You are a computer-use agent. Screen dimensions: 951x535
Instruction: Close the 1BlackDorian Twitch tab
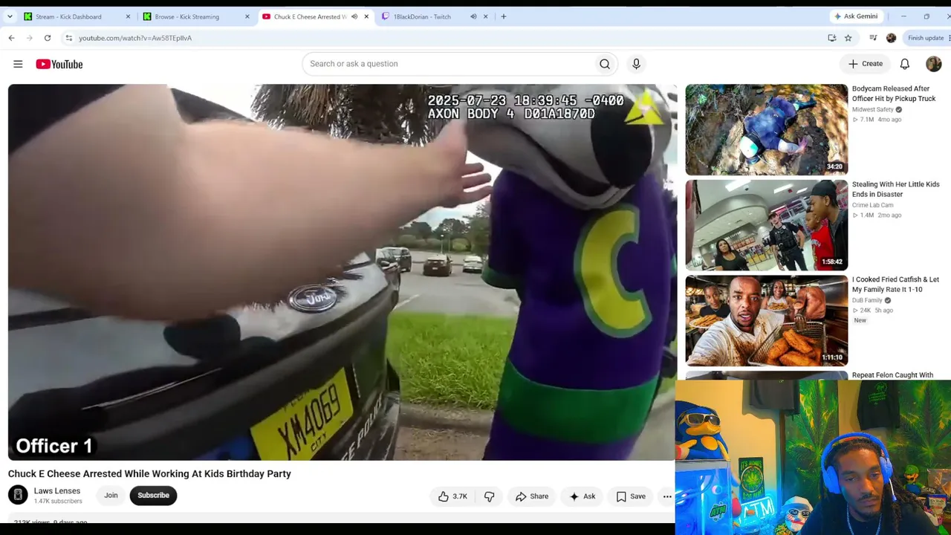(486, 16)
